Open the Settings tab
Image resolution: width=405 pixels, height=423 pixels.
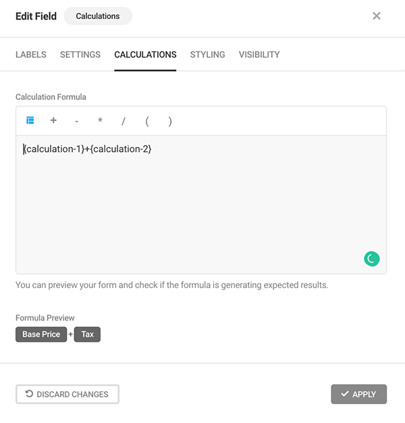pyautogui.click(x=80, y=55)
